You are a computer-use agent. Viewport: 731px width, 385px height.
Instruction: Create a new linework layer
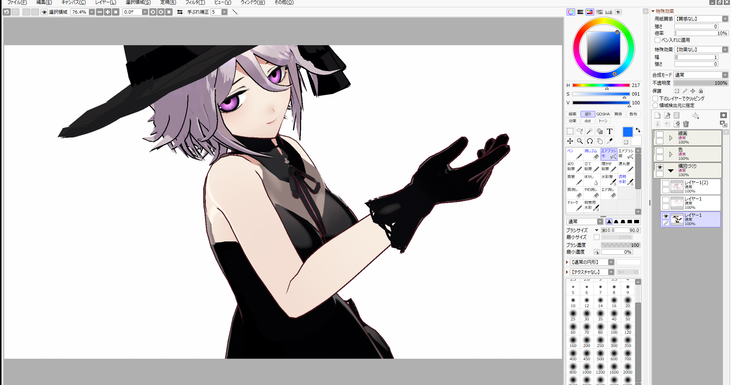pyautogui.click(x=667, y=115)
